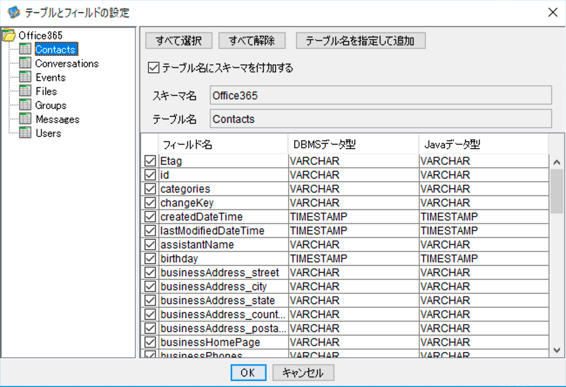Toggle the テーブル名にスキーマを付加する checkbox
Screen dimensions: 566x387
pyautogui.click(x=153, y=68)
